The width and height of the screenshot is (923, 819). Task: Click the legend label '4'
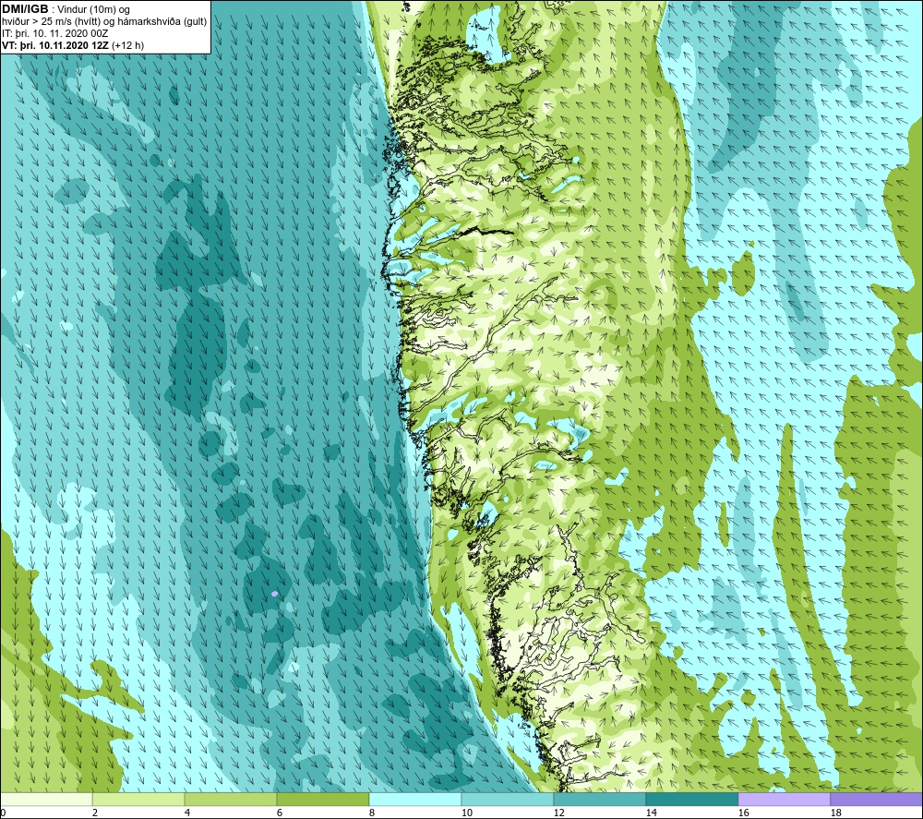(187, 813)
